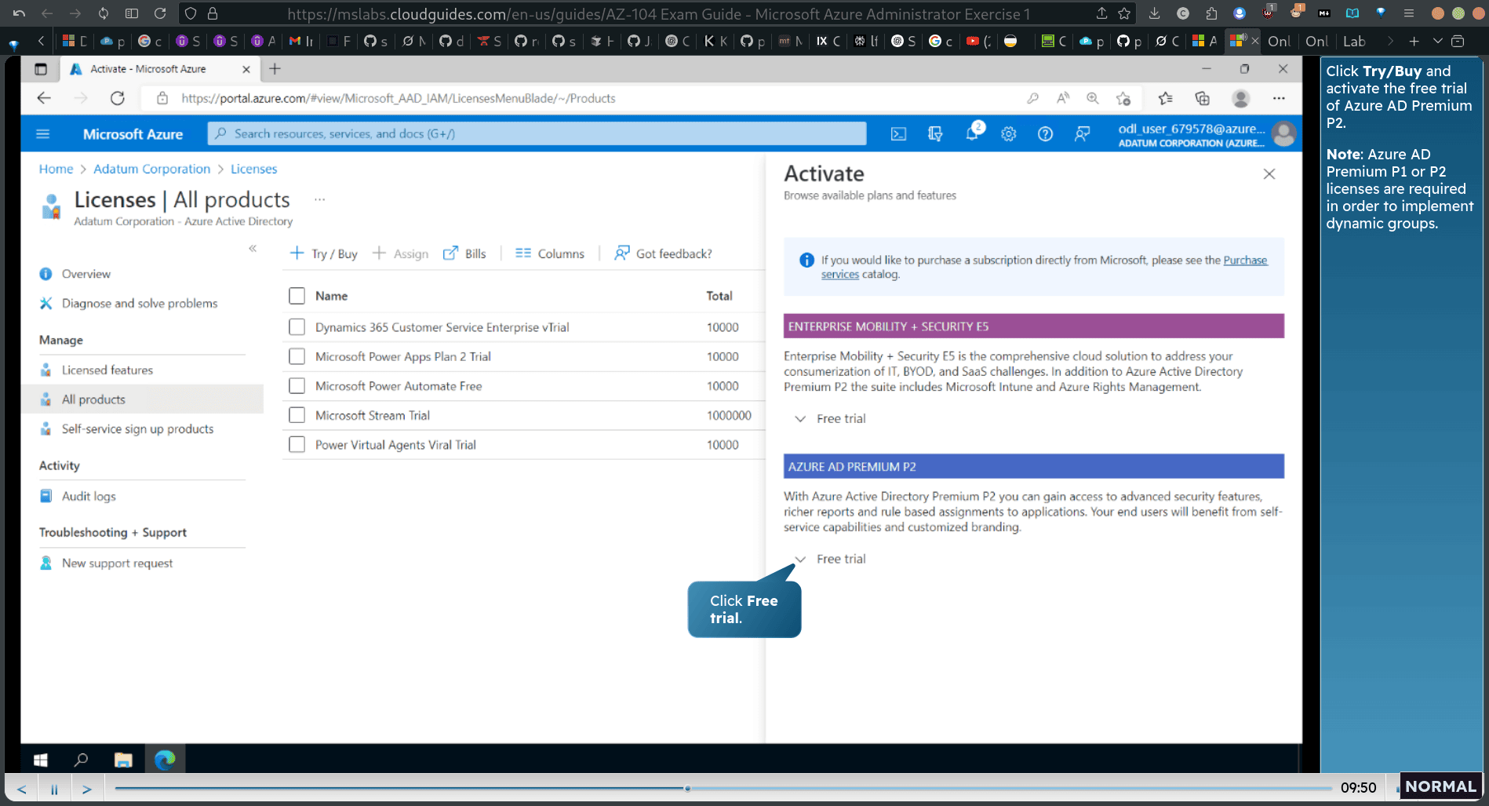Sort table by Total column header
The height and width of the screenshot is (806, 1489).
click(719, 296)
